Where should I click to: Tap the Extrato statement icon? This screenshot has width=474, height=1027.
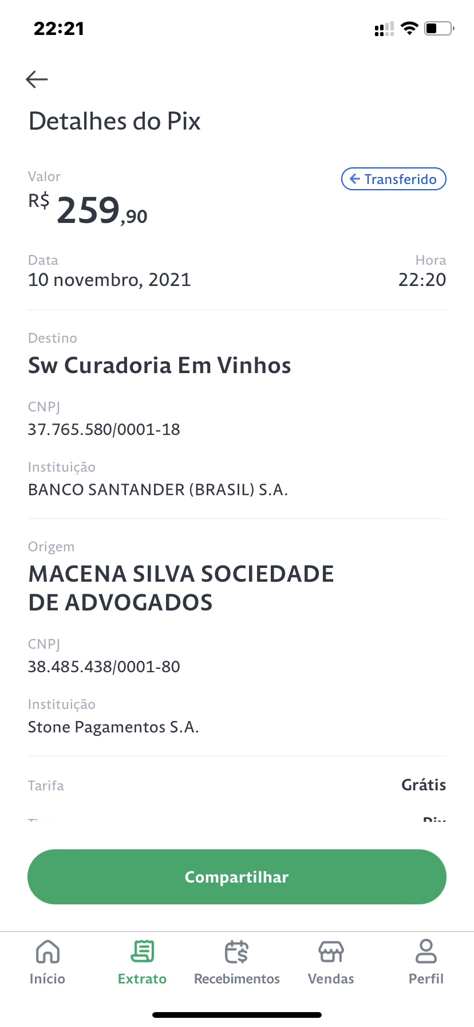(x=142, y=952)
